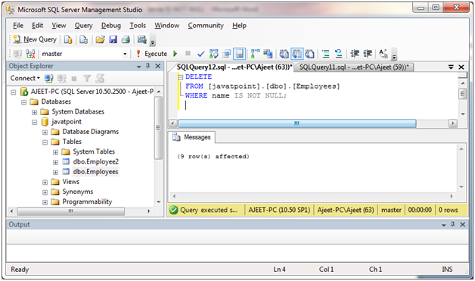Pin the Object Explorer panel
The image size is (475, 281).
click(147, 66)
